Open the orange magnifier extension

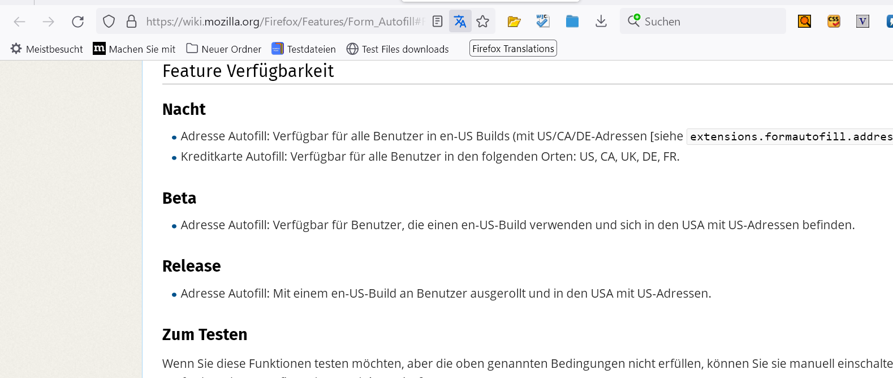[x=804, y=22]
